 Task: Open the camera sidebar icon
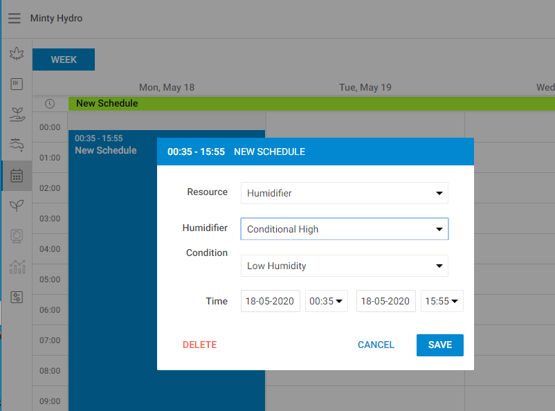[x=17, y=236]
